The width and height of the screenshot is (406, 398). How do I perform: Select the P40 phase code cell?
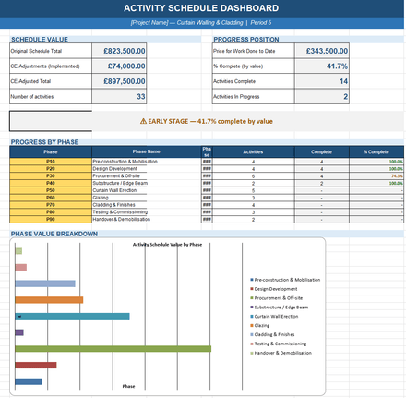tap(51, 183)
